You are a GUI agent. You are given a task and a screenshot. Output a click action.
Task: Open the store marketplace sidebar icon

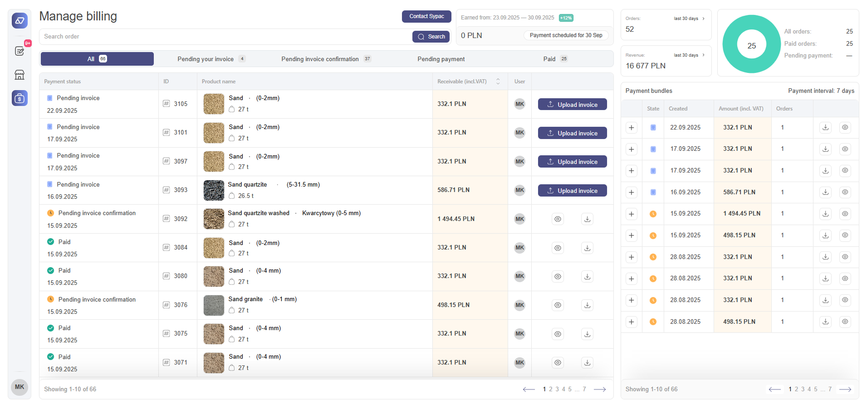[20, 75]
